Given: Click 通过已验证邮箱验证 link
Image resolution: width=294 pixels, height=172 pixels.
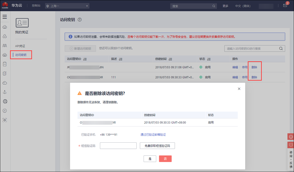Looking at the screenshot, I should coord(153,134).
